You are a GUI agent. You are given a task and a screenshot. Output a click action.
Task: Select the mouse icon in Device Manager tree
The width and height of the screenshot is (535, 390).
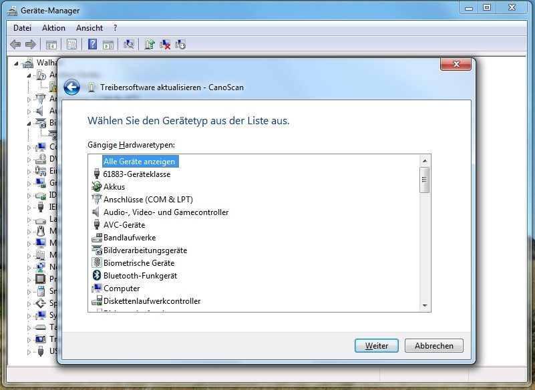41,231
